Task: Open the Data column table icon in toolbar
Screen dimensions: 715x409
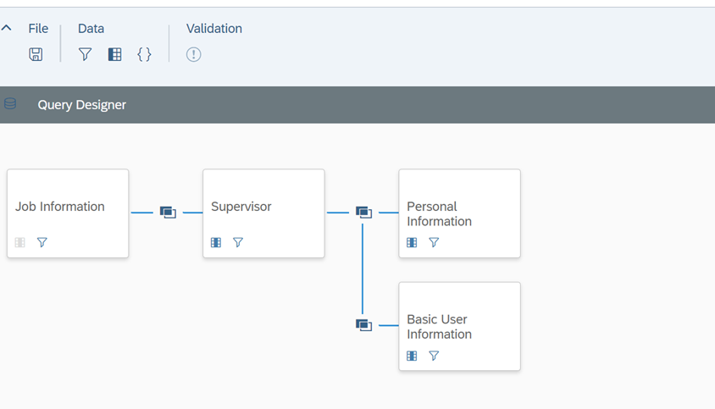Action: point(114,54)
